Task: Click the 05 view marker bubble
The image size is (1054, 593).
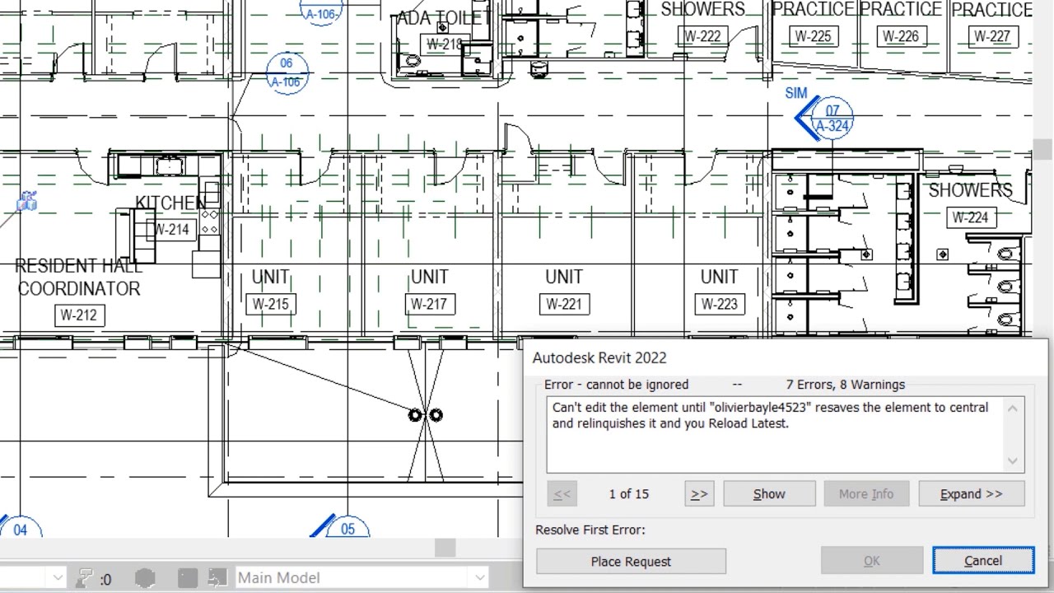Action: 347,527
